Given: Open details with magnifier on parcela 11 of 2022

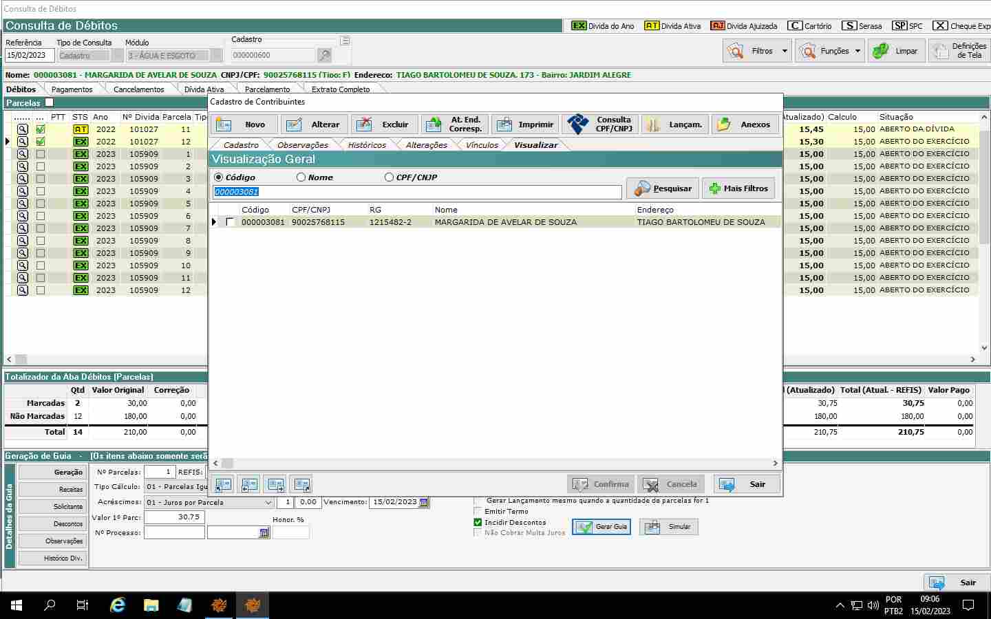Looking at the screenshot, I should pos(23,129).
